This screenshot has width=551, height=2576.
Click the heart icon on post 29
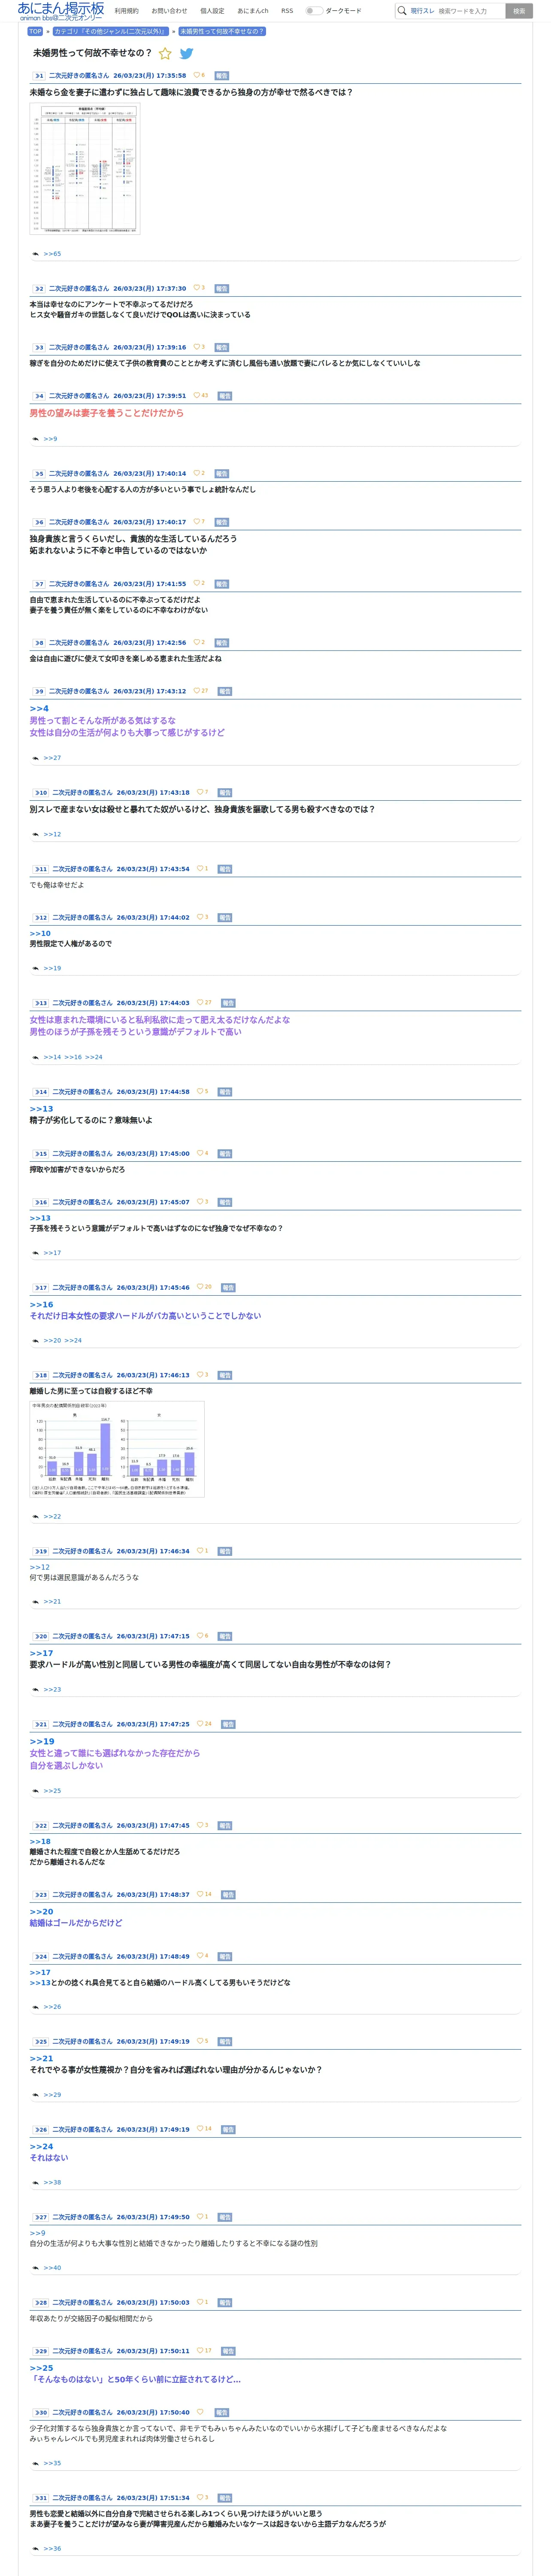[x=199, y=2351]
